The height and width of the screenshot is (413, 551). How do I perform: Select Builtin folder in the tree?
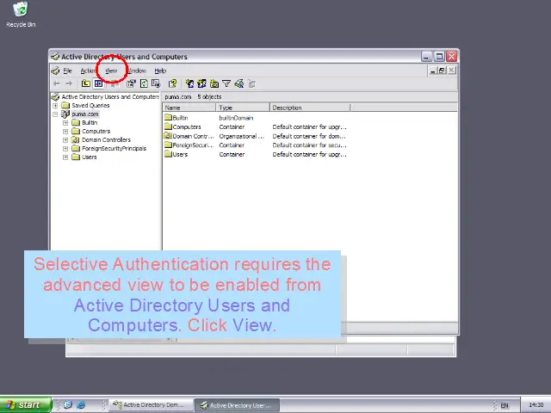click(x=90, y=122)
